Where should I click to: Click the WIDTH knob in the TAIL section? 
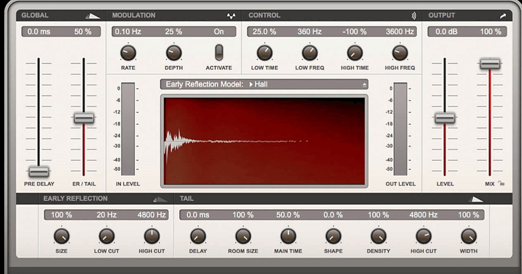point(468,237)
